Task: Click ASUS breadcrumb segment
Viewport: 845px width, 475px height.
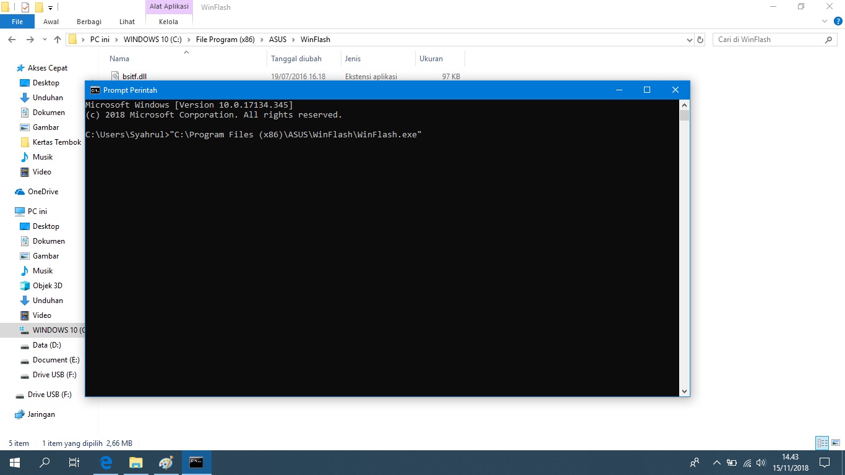Action: pyautogui.click(x=278, y=40)
